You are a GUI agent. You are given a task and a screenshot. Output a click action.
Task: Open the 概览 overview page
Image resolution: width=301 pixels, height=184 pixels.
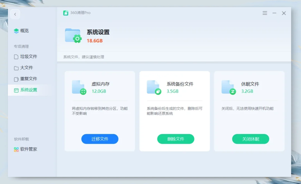(24, 31)
